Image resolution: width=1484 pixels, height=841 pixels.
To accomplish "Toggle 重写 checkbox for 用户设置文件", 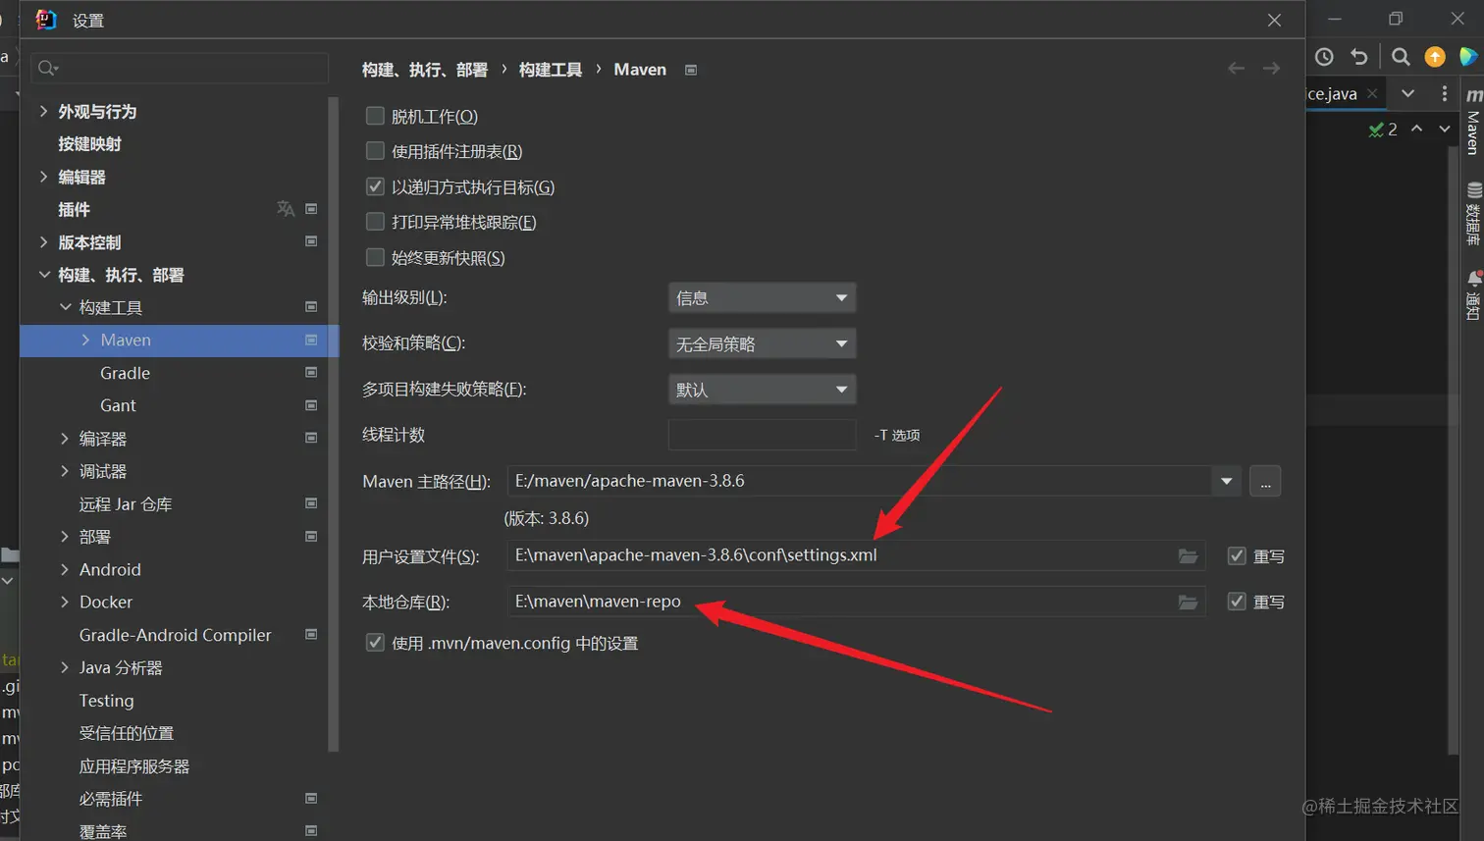I will tap(1237, 556).
